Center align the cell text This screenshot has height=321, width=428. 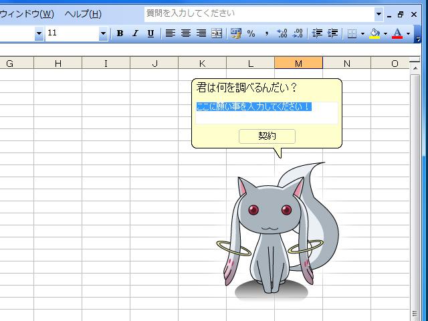tap(186, 33)
